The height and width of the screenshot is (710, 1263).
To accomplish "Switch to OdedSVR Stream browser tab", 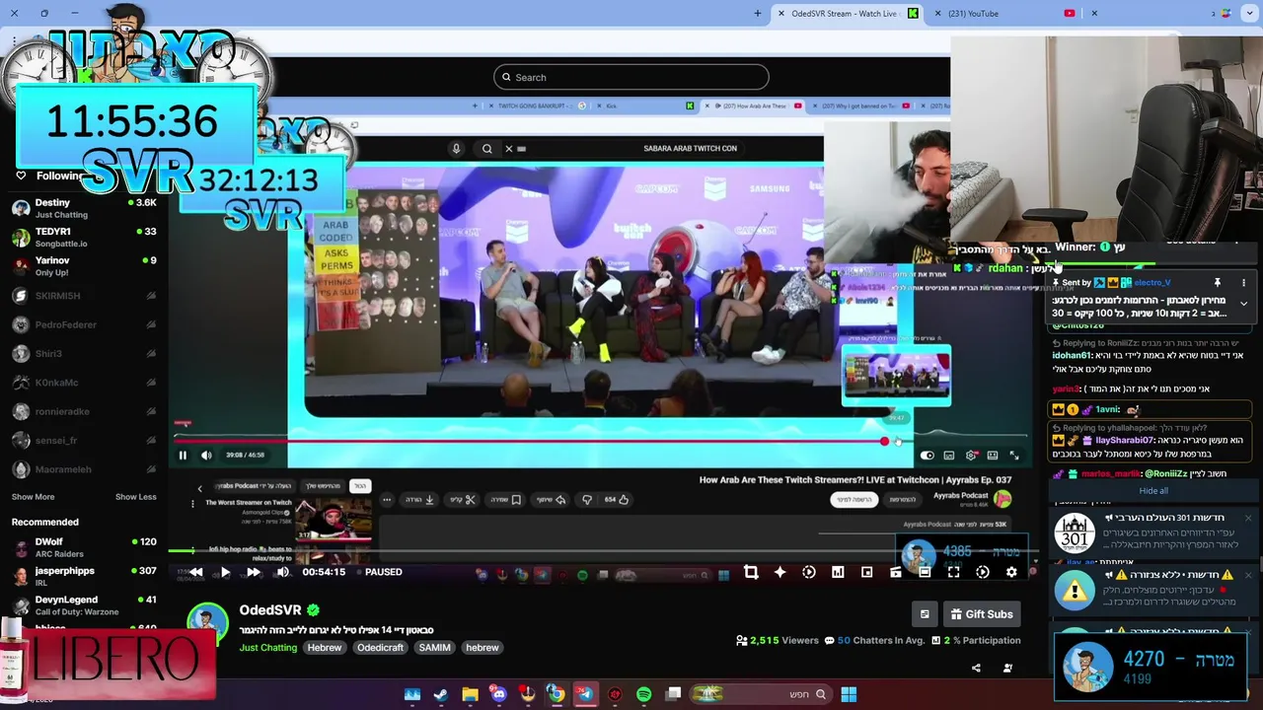I will click(x=844, y=13).
